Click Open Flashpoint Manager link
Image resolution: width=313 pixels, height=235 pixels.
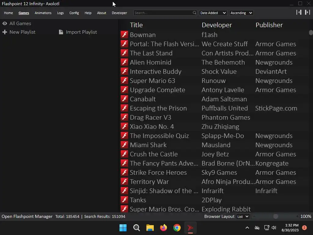[x=27, y=216]
